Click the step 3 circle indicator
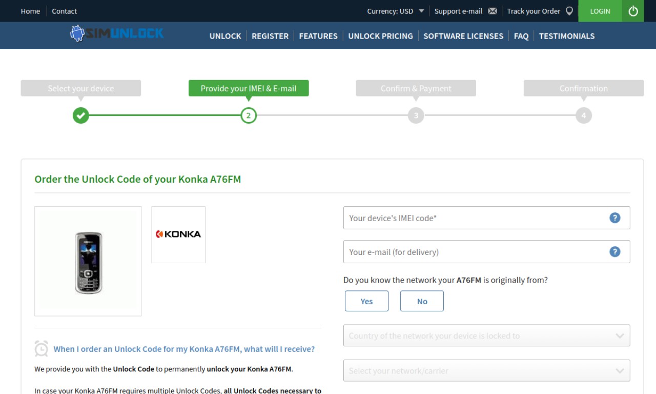Screen dimensions: 656x394 (x=416, y=115)
